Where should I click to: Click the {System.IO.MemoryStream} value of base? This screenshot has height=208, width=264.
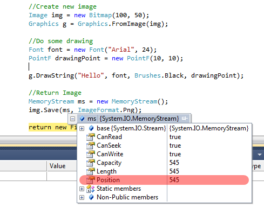point(209,128)
